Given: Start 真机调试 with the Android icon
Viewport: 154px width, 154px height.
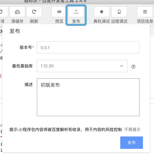Looking at the screenshot, I should [102, 12].
